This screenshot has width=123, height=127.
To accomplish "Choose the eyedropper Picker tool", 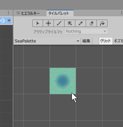I will coord(81,23).
